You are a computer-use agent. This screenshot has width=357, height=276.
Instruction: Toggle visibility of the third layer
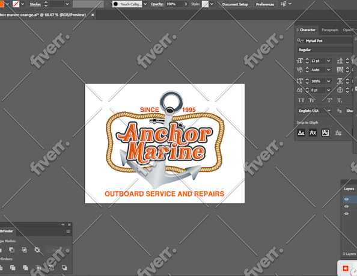(347, 213)
